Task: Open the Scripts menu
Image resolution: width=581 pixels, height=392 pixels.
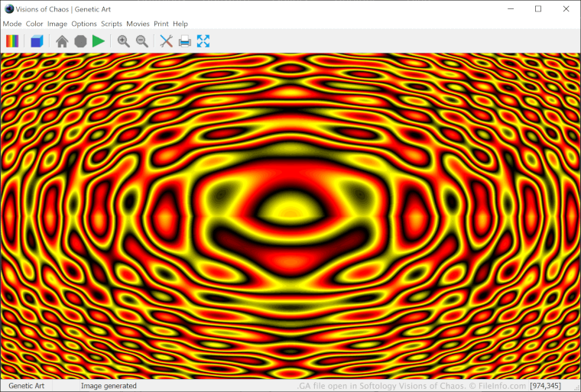Action: [x=112, y=24]
